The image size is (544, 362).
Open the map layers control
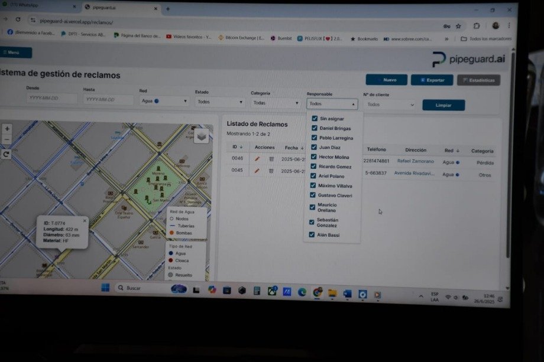click(202, 136)
